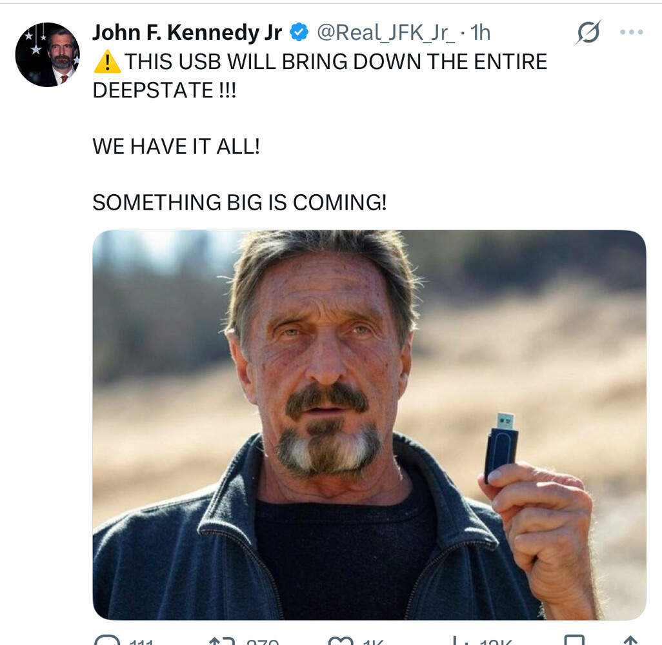Click the 1h post timestamp
The height and width of the screenshot is (645, 662).
pos(481,32)
